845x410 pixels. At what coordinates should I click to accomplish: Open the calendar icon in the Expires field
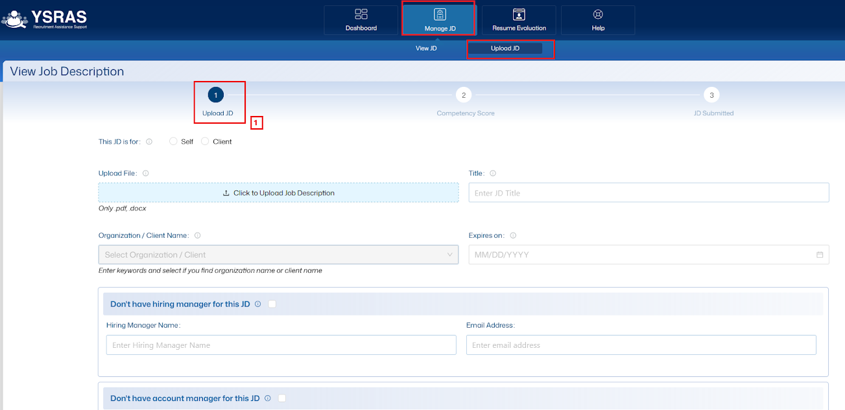818,255
